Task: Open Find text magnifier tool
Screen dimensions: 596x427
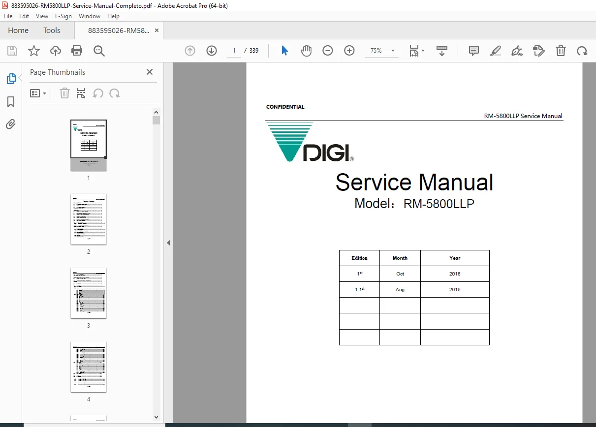Action: tap(99, 51)
